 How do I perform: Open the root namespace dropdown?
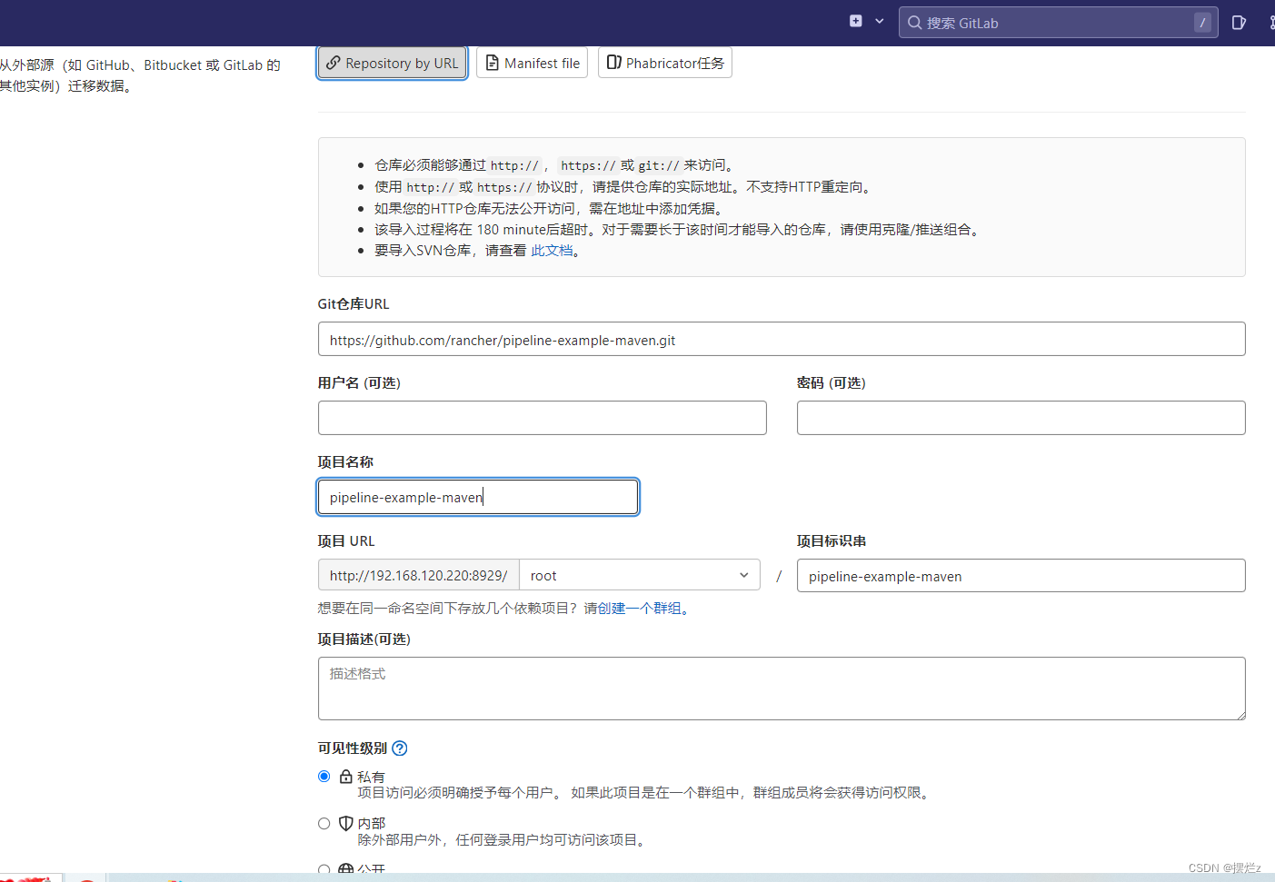pos(640,575)
